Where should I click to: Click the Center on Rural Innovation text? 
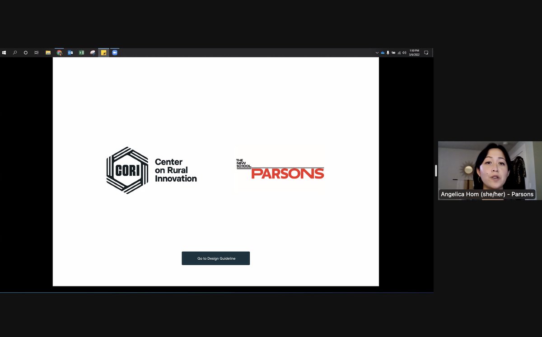pos(176,170)
